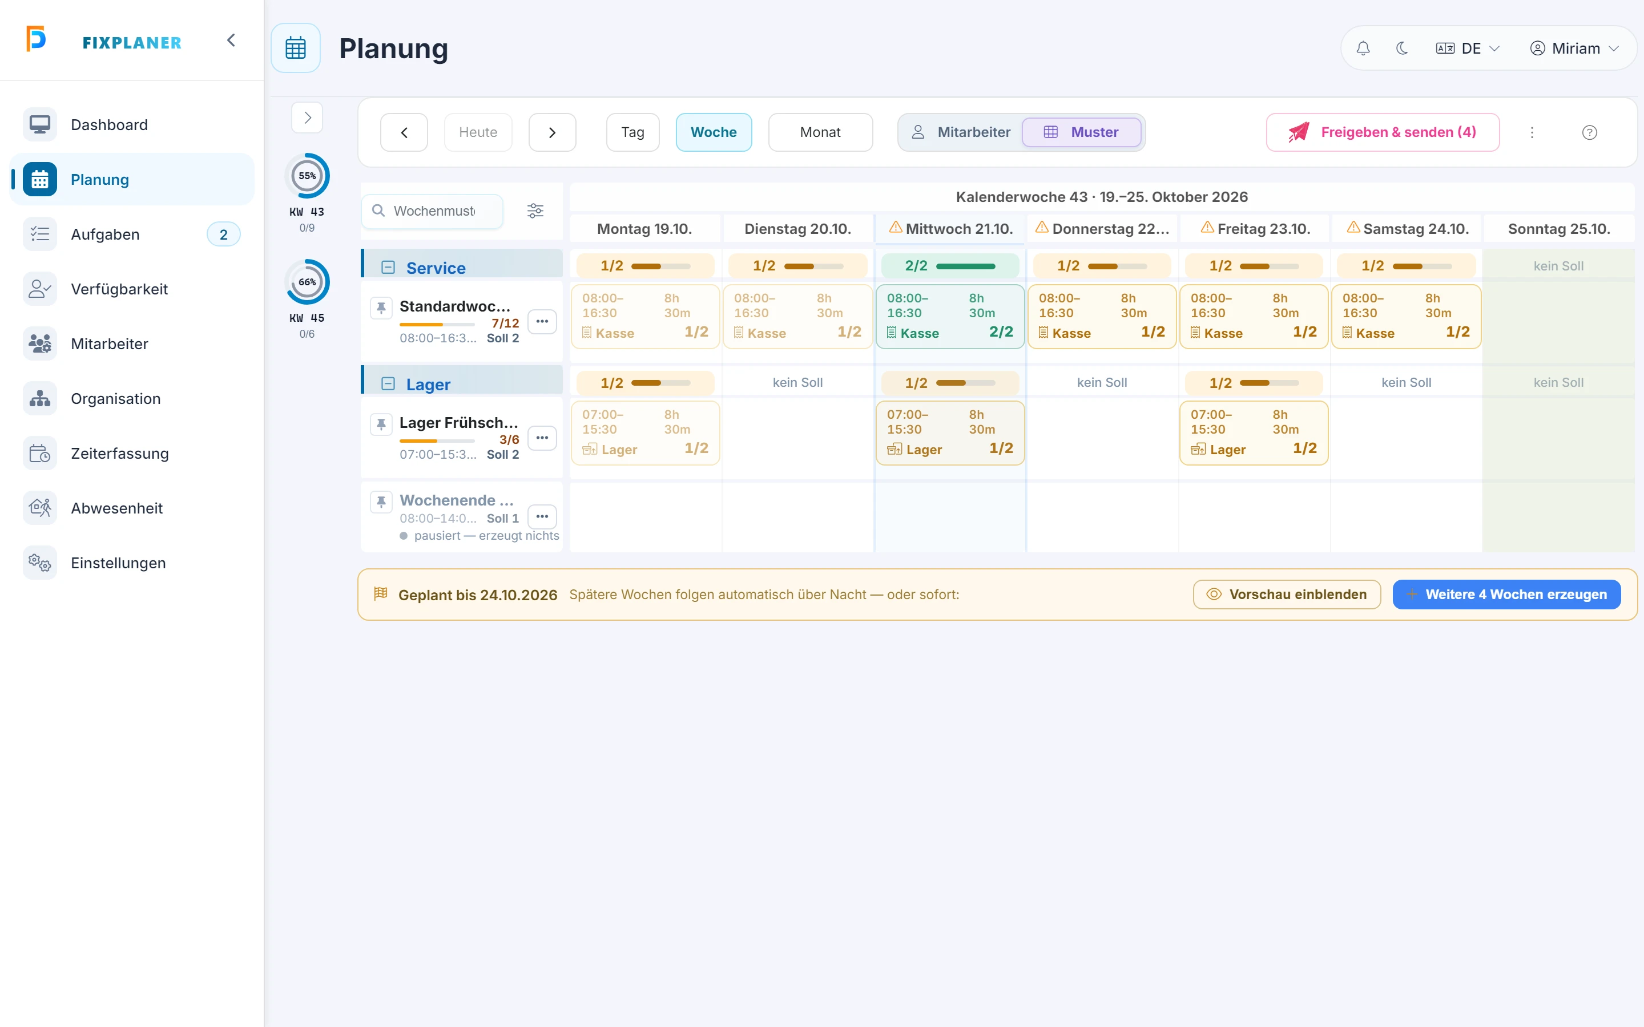1644x1027 pixels.
Task: Click Weitere 4 Wochen erzeugen
Action: click(1506, 595)
